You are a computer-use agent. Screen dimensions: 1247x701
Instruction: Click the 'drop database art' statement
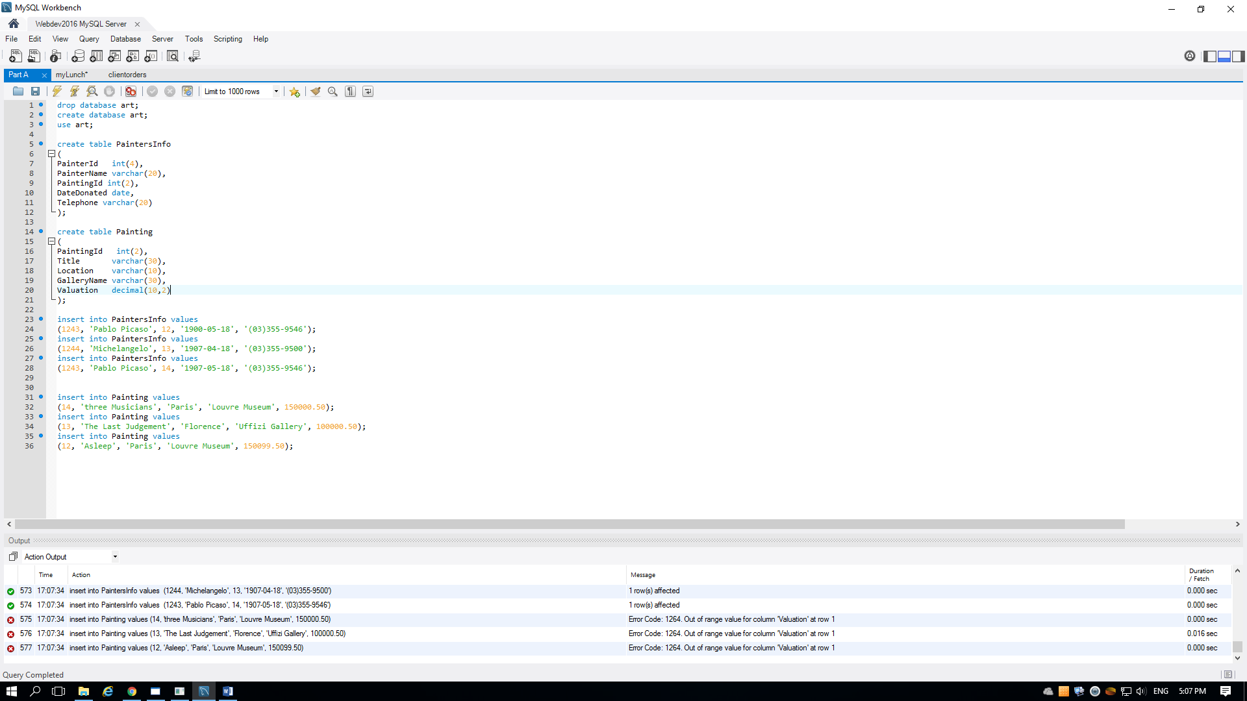97,105
